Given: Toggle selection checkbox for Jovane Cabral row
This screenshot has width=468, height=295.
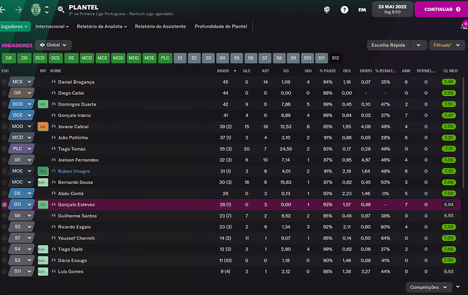Looking at the screenshot, I should [x=4, y=127].
